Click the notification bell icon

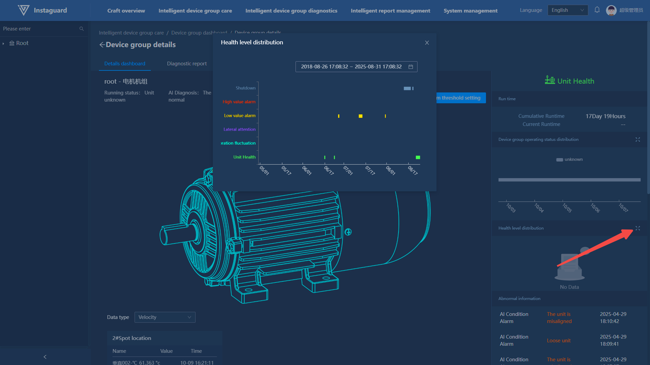(597, 10)
